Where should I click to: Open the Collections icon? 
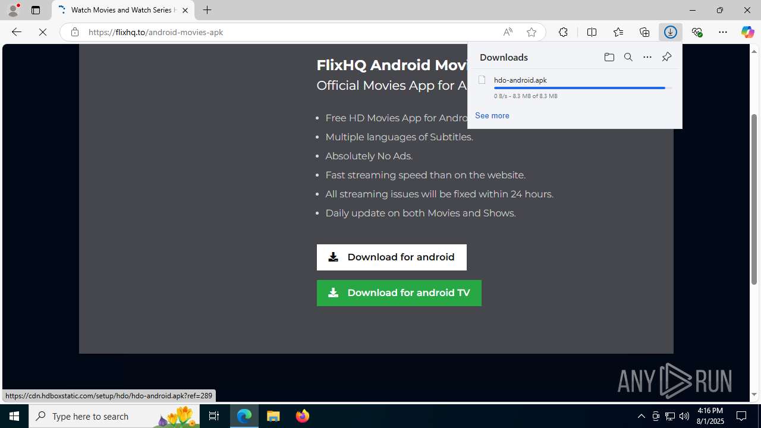click(x=644, y=32)
